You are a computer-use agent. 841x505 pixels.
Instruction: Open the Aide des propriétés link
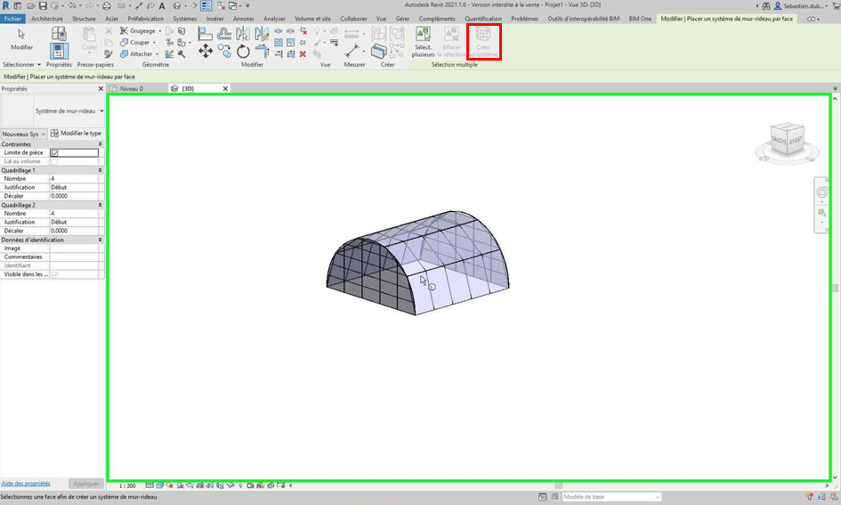coord(26,483)
